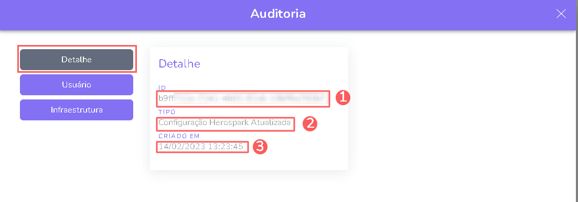
Task: Click the red circle numbered 1
Action: [343, 98]
